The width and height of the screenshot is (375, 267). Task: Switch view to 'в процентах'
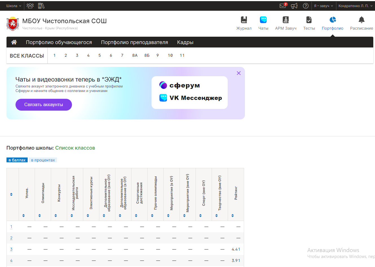43,160
